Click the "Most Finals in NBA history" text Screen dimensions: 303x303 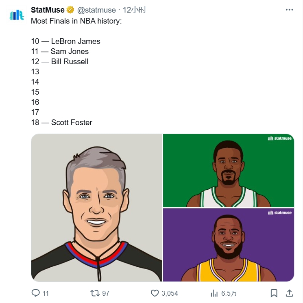[x=76, y=20]
